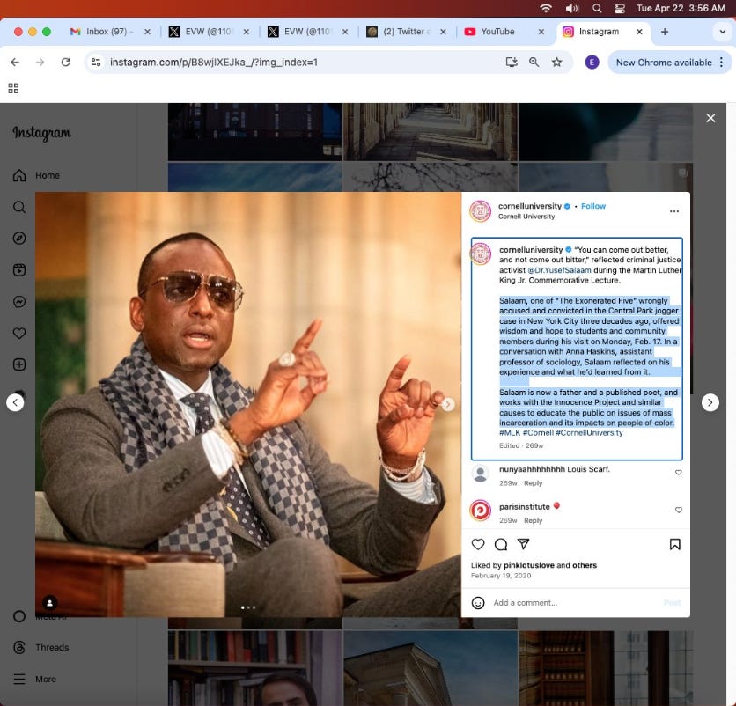Open the bookmarks apps grid icon
The height and width of the screenshot is (706, 736).
pyautogui.click(x=13, y=88)
